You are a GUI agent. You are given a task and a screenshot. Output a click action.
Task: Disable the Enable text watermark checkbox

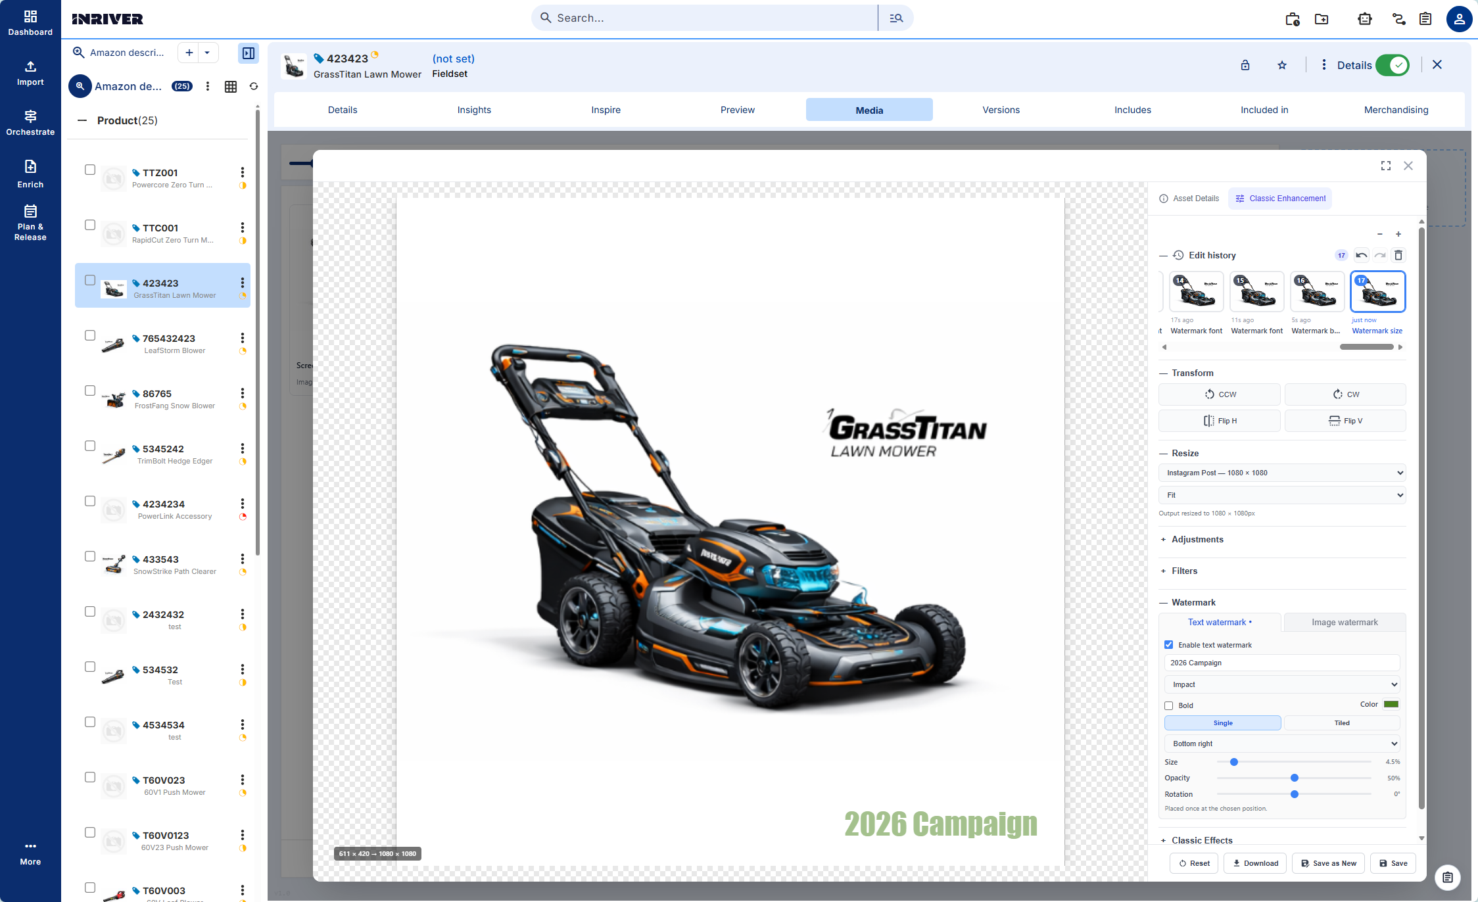(1169, 645)
